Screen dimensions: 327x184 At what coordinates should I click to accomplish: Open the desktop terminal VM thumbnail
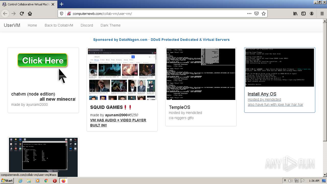[43, 157]
